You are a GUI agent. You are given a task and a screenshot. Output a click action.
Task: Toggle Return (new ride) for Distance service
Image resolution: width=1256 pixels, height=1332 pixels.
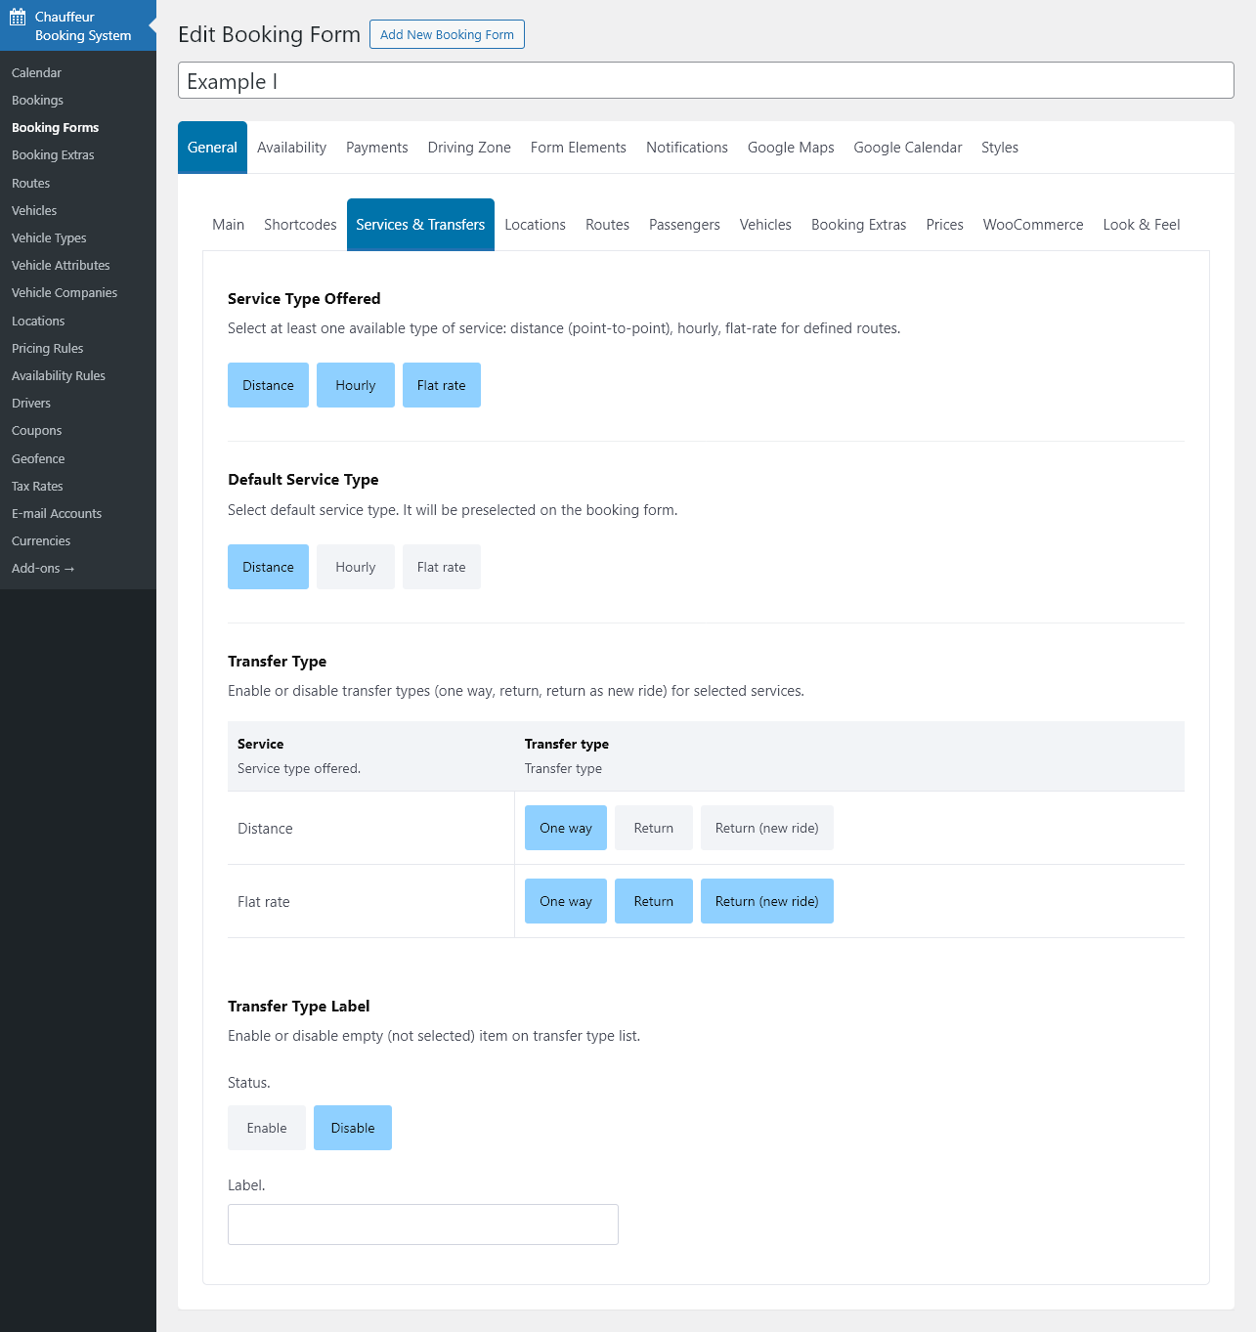tap(766, 828)
